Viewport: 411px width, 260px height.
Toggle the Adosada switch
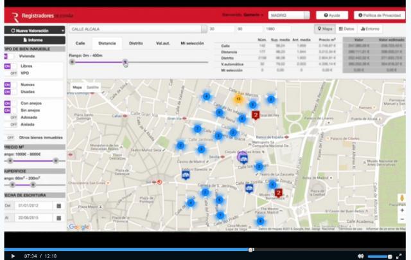10,117
